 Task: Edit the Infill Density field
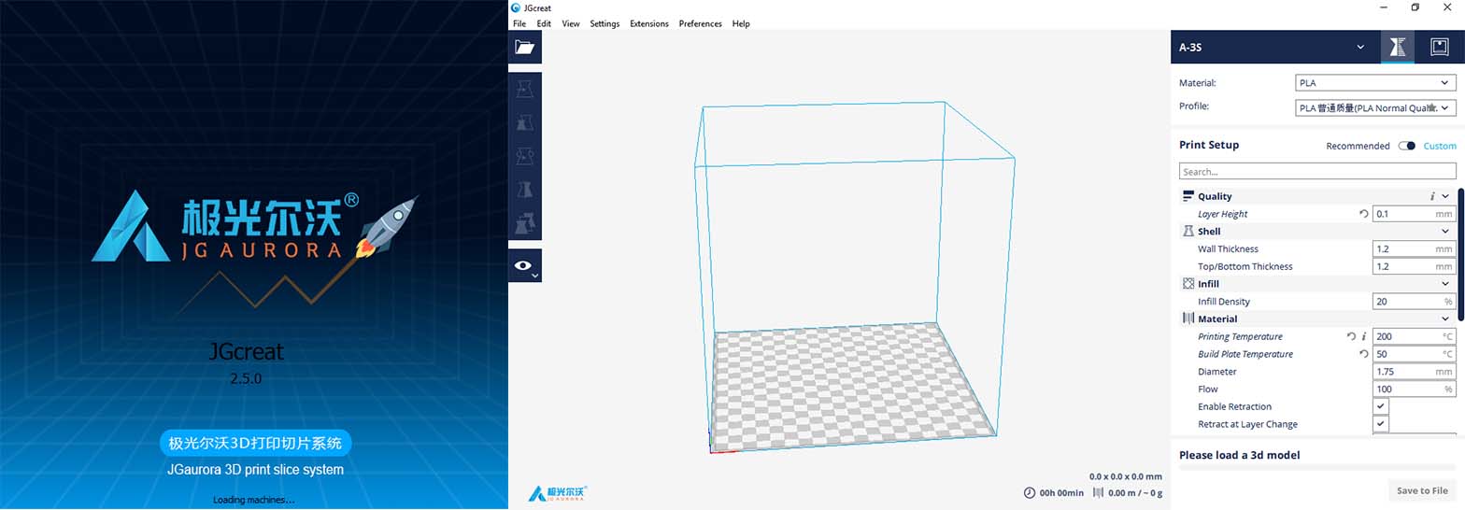click(x=1415, y=301)
